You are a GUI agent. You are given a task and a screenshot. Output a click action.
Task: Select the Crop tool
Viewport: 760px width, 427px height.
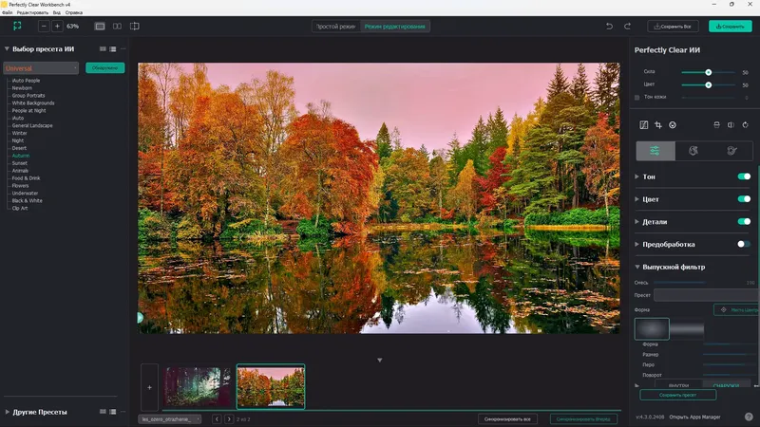(658, 125)
